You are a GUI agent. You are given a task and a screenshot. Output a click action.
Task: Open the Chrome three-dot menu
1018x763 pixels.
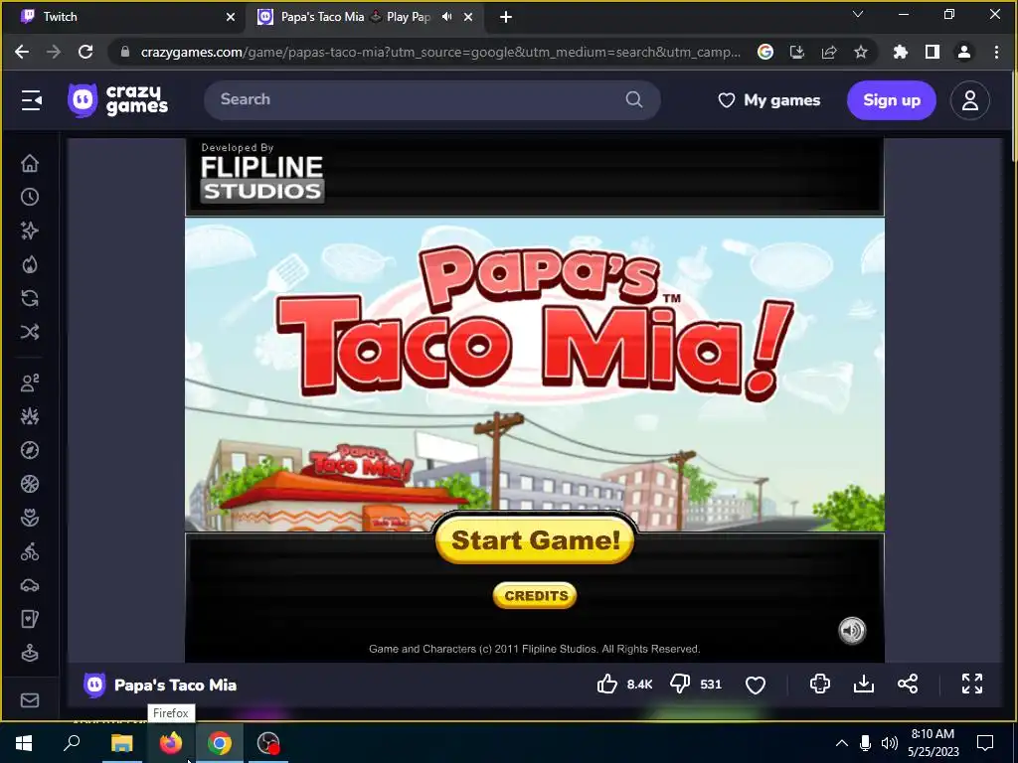996,52
